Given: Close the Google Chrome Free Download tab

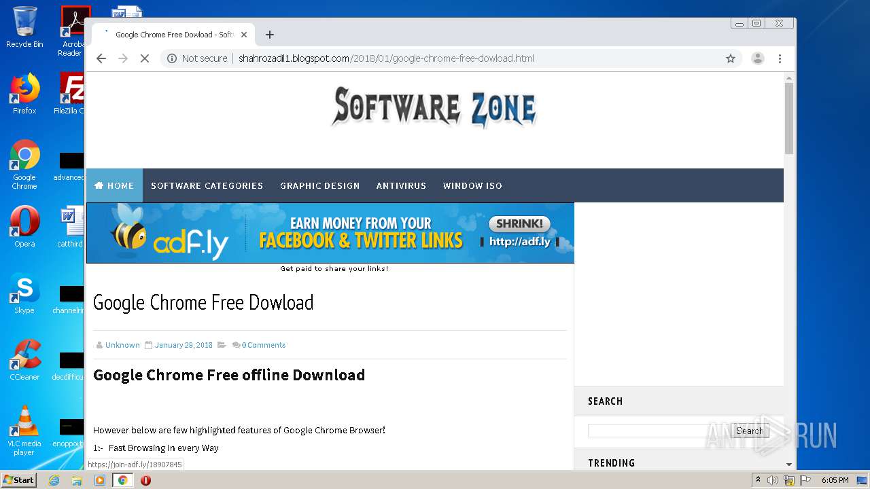Looking at the screenshot, I should (x=244, y=35).
